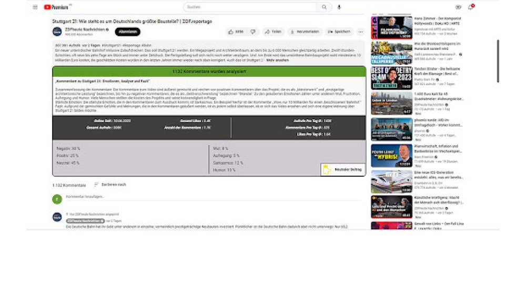The height and width of the screenshot is (296, 526).
Task: Click the search magnifier button
Action: 324,7
